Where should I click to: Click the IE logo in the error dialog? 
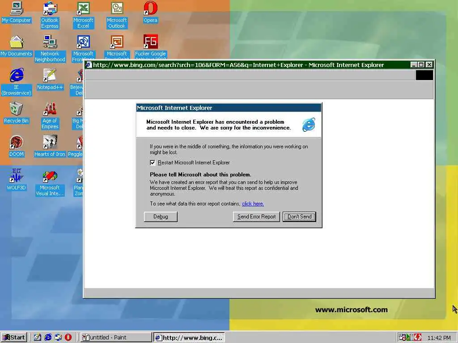coord(309,125)
